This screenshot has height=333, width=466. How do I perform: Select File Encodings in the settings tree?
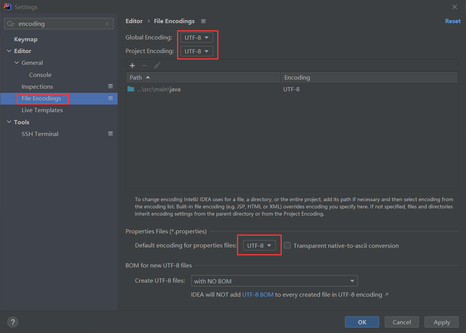point(41,98)
